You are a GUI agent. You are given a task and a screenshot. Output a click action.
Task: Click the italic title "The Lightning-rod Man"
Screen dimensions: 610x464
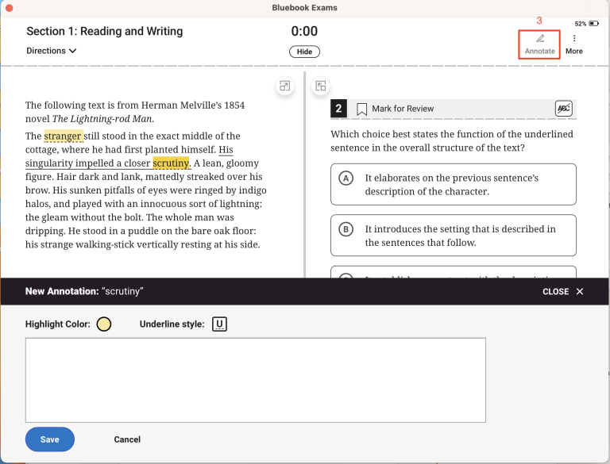103,119
